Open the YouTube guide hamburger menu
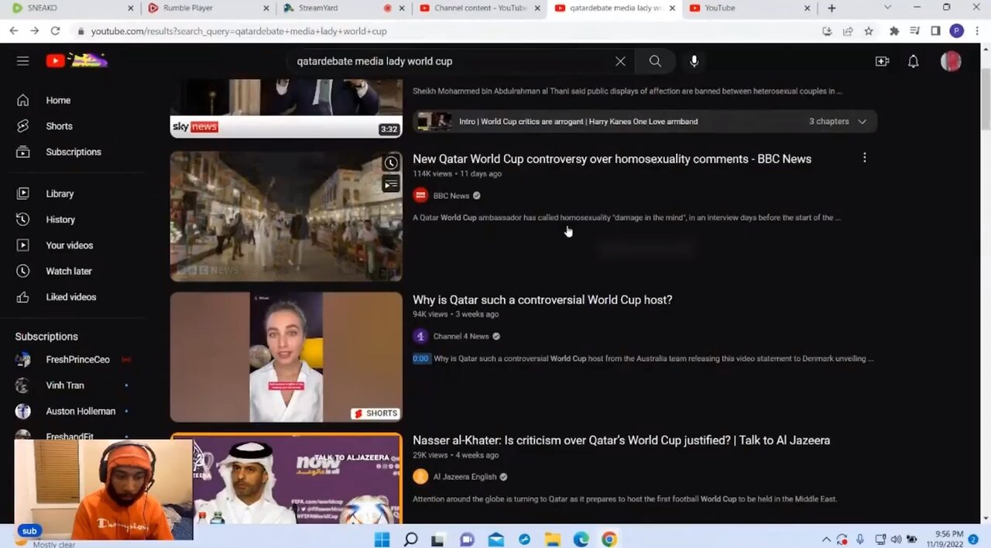 tap(22, 61)
